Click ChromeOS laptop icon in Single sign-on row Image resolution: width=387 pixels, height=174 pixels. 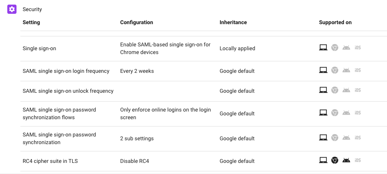pyautogui.click(x=323, y=48)
